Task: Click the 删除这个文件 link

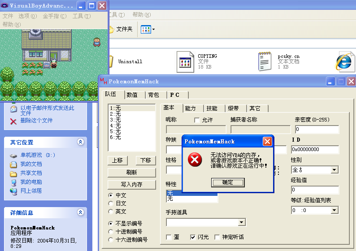Action: [37, 121]
